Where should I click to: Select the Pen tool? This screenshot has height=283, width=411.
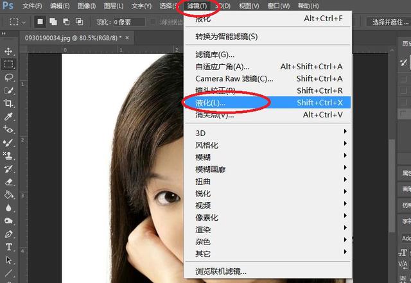tap(9, 234)
